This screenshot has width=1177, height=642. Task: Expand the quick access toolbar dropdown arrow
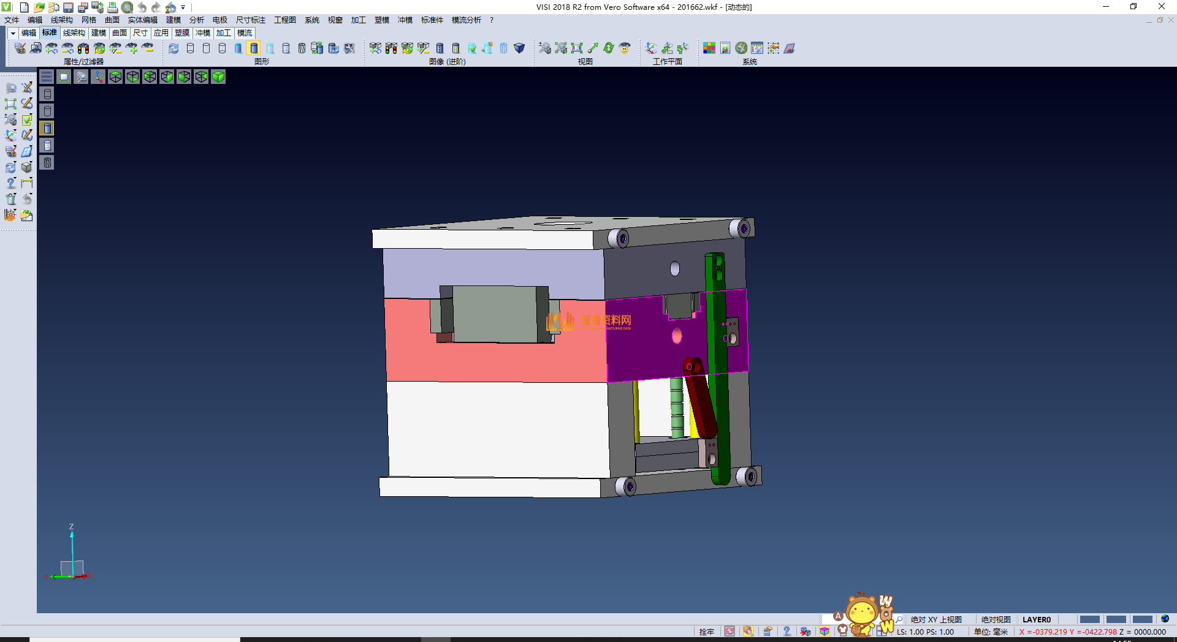183,7
